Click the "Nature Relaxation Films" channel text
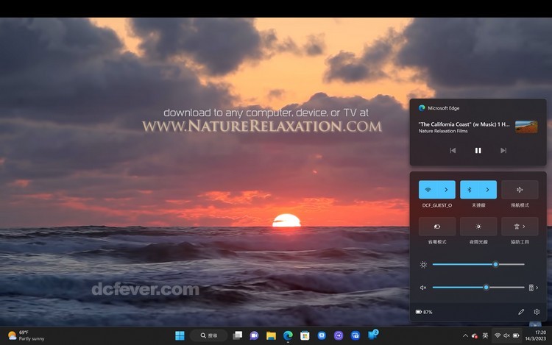The height and width of the screenshot is (345, 552). 443,131
